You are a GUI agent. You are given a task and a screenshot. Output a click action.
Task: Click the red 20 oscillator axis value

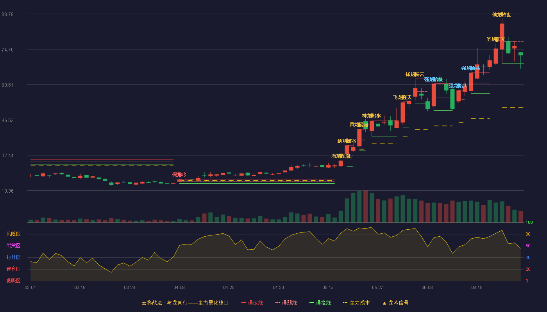point(528,269)
